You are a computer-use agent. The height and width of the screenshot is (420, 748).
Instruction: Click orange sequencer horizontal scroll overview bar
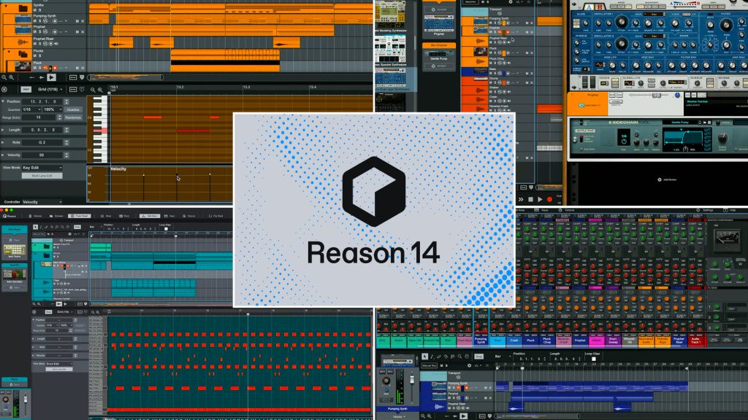[x=126, y=77]
